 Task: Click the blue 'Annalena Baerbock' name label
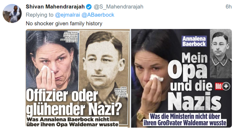194,41
